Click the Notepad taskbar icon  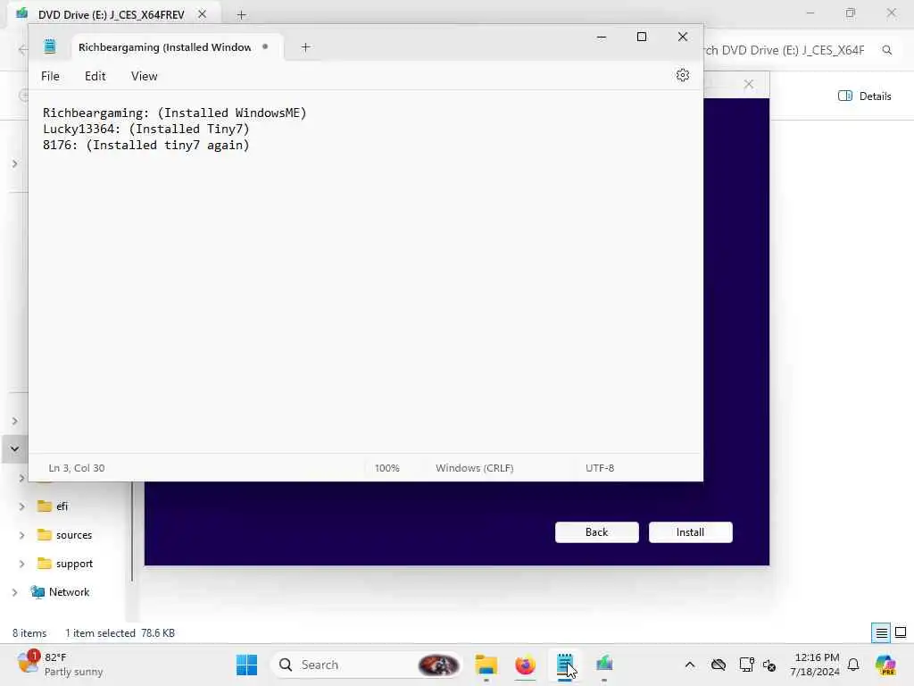click(564, 665)
